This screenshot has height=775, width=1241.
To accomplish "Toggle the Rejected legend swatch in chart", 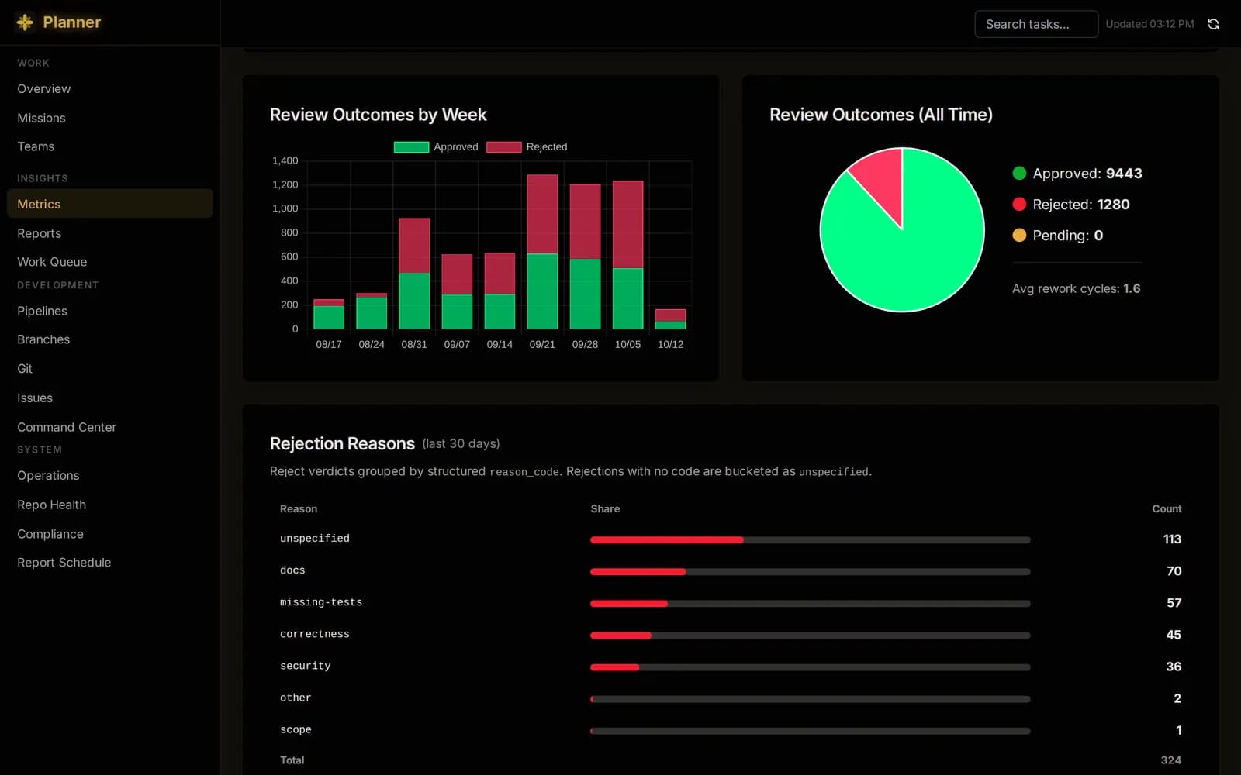I will [503, 147].
